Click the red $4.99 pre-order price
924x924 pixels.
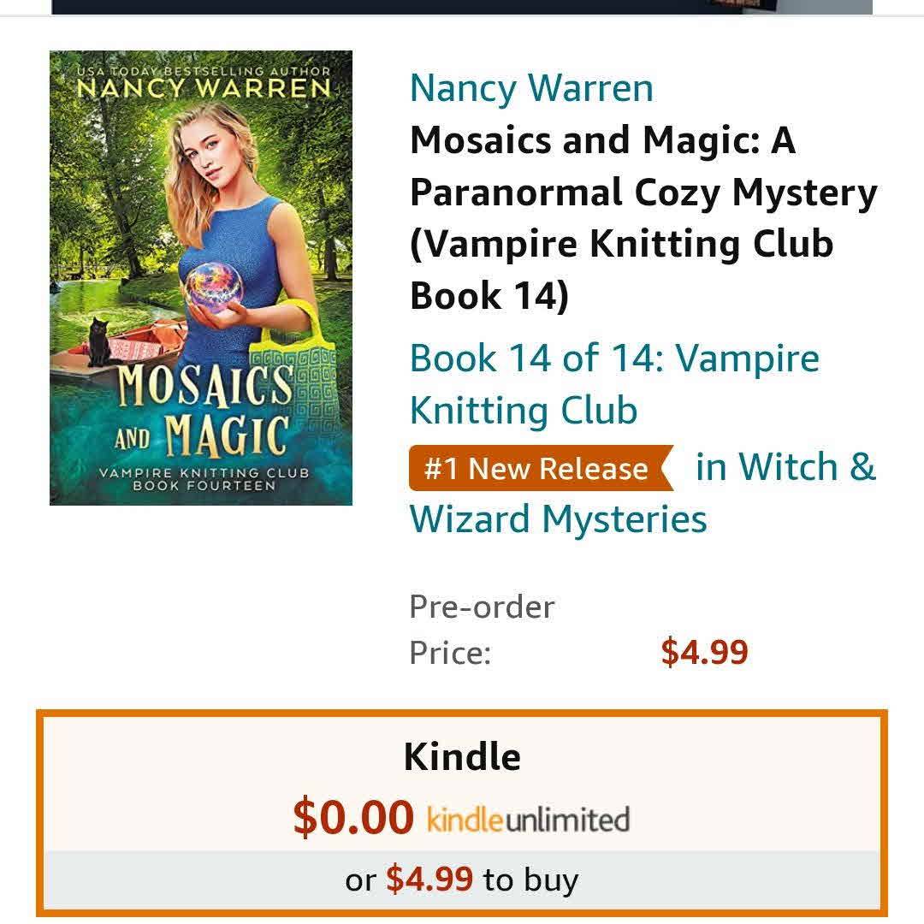coord(704,652)
